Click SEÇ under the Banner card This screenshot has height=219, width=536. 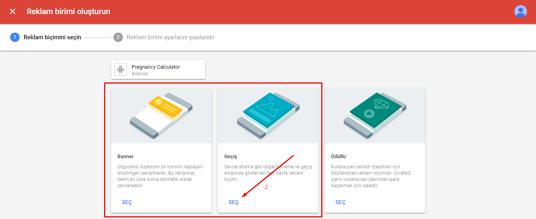(127, 202)
